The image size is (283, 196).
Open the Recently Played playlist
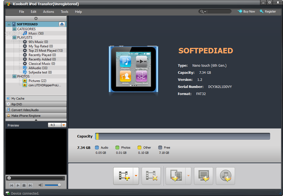pyautogui.click(x=42, y=55)
